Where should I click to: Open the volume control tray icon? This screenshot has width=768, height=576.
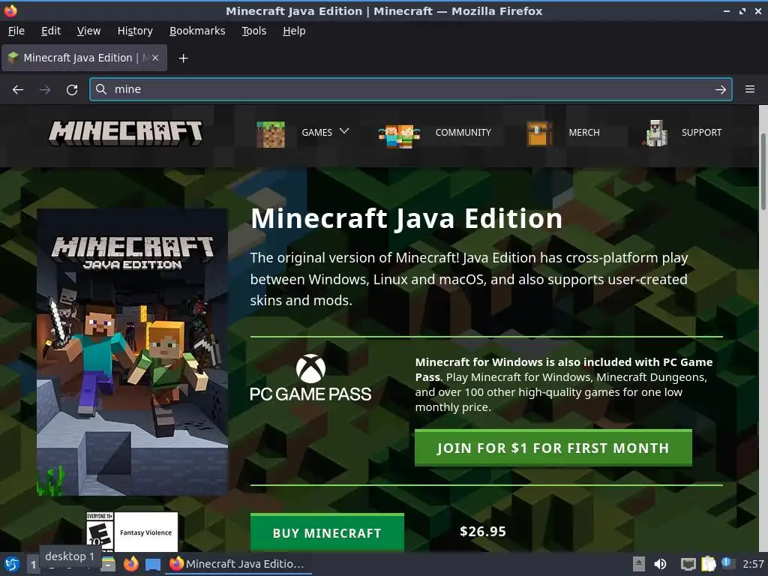click(x=660, y=564)
